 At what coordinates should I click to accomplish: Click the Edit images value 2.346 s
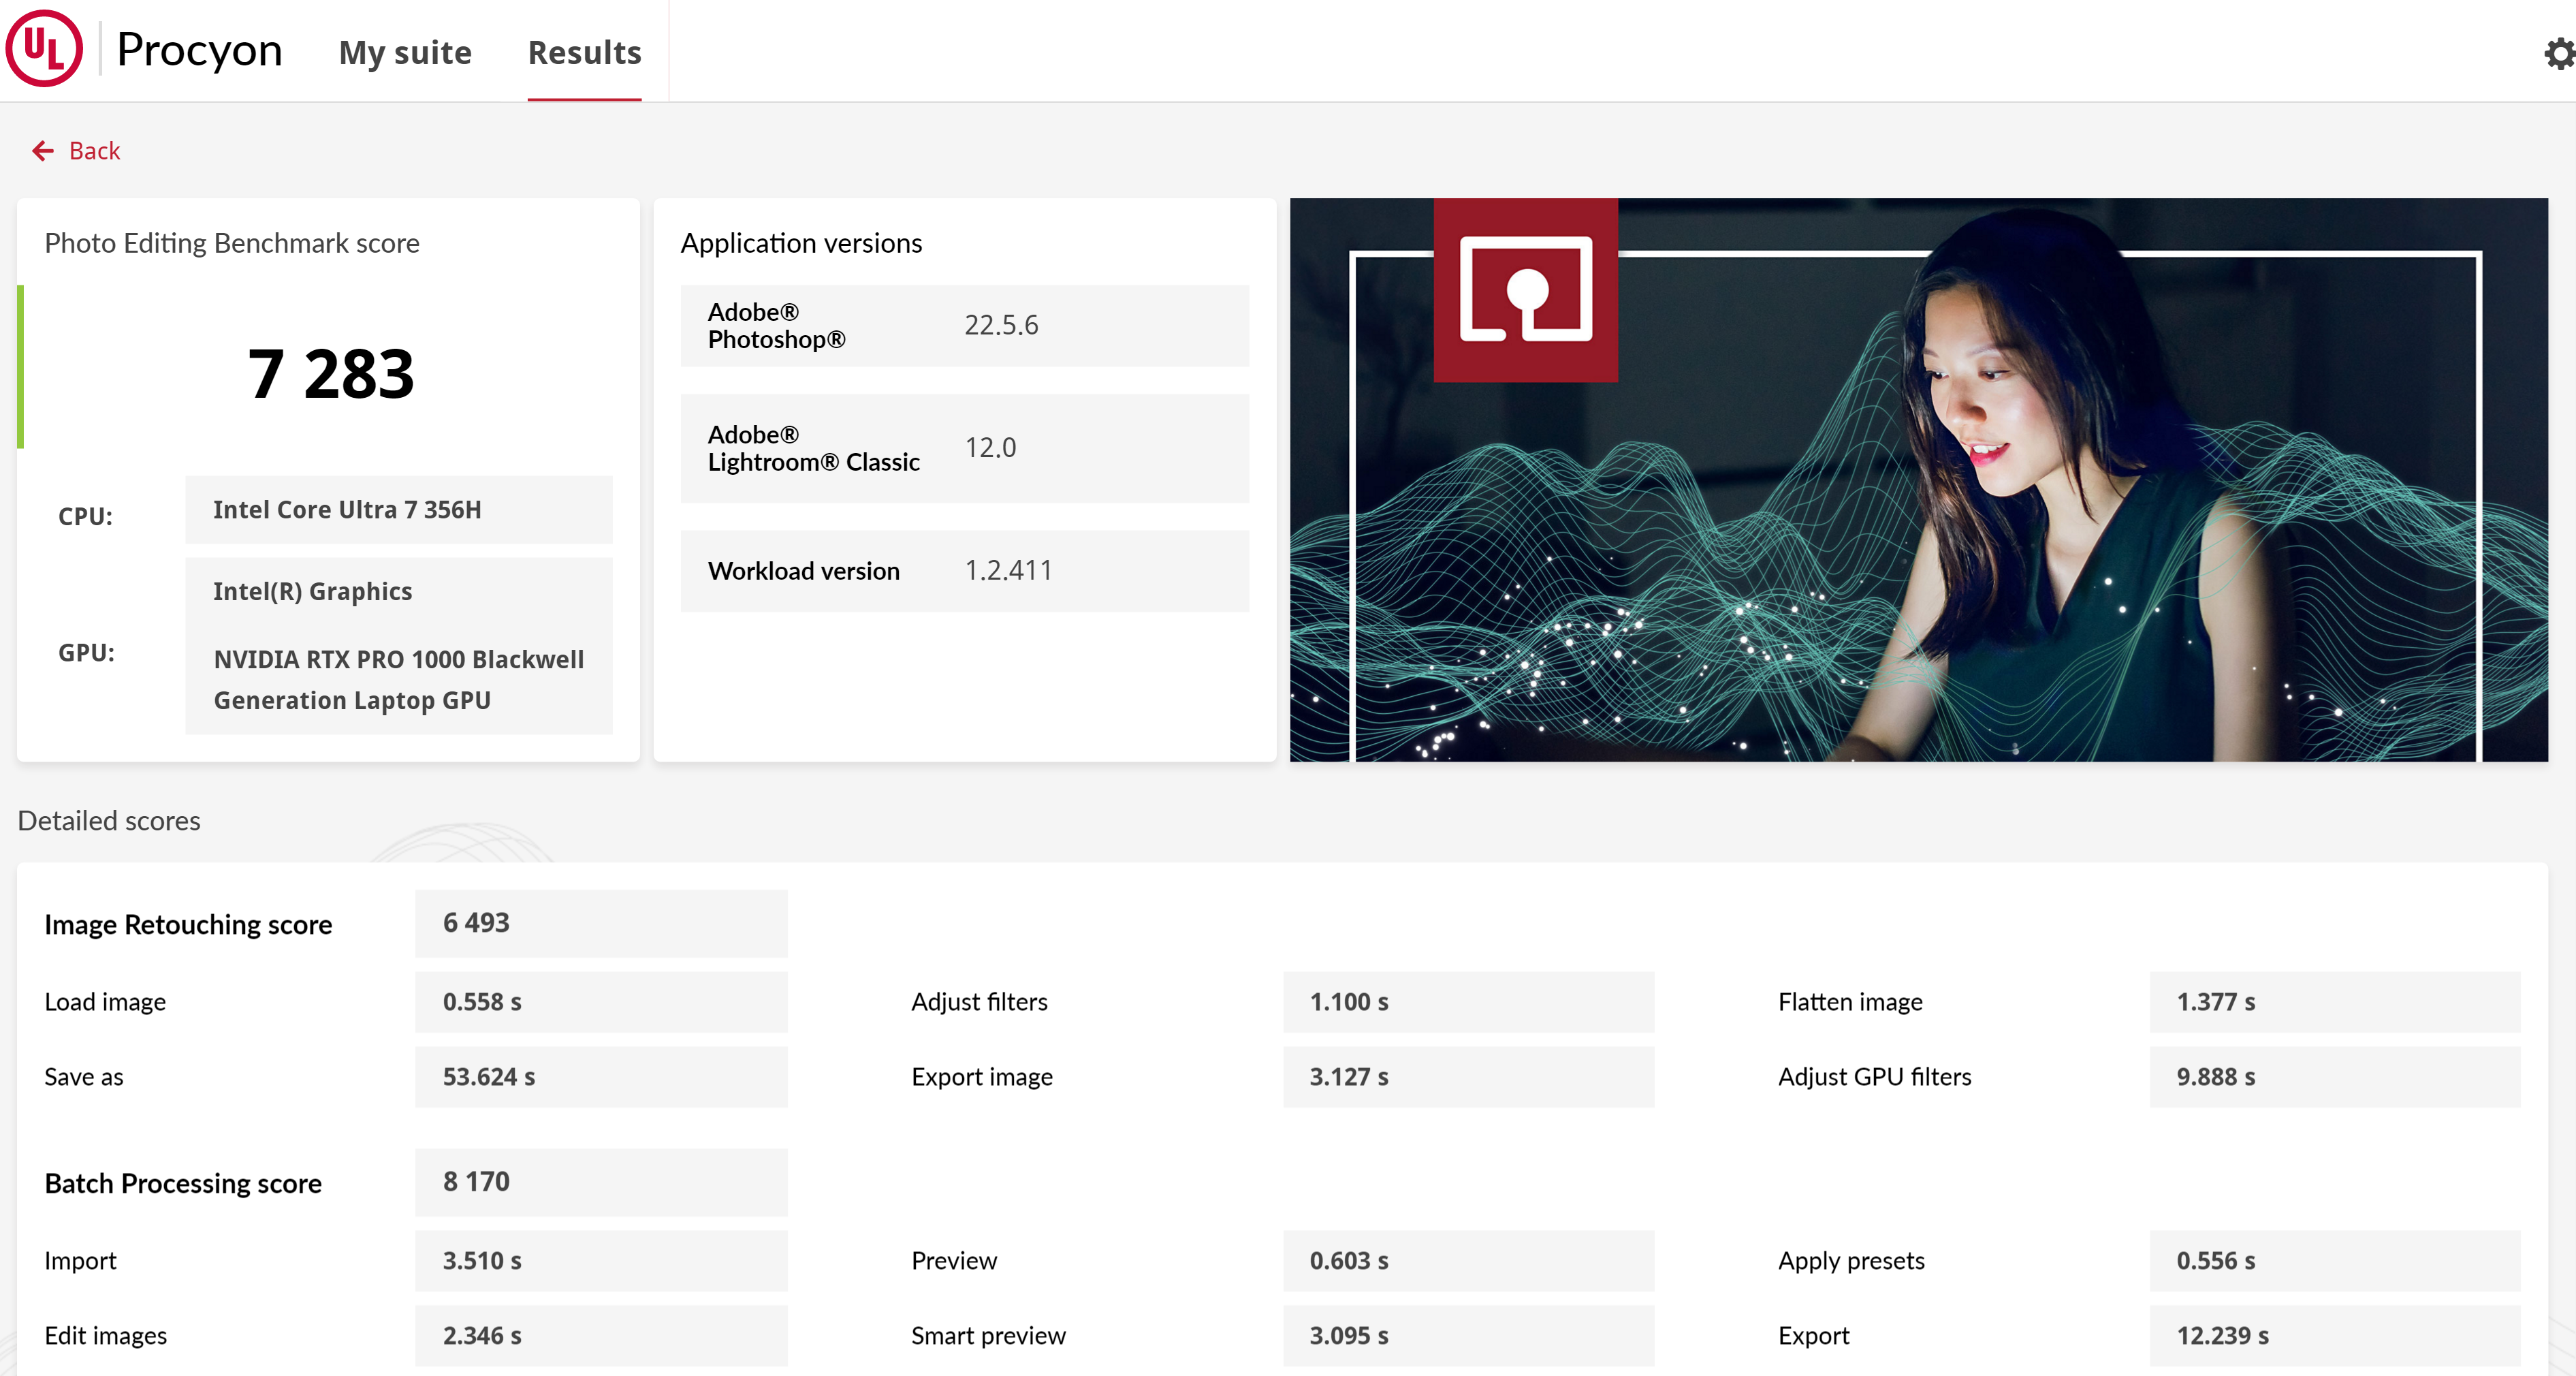pos(601,1336)
